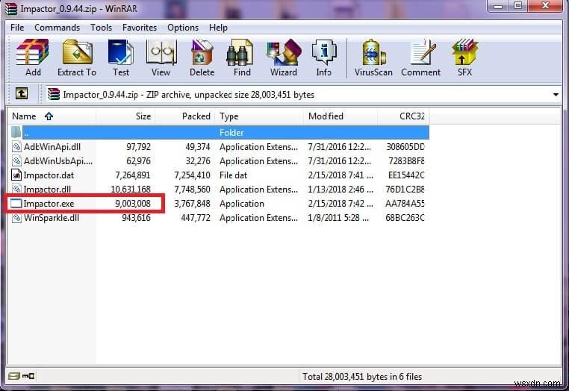Click the archive path text in address bar
This screenshot has height=391, width=569.
189,95
